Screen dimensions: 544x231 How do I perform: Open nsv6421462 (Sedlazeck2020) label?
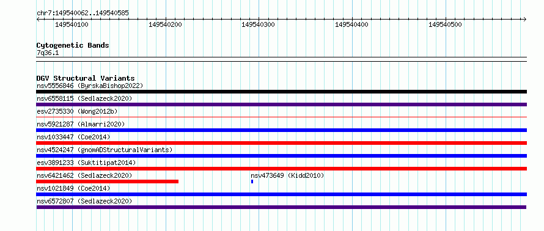(84, 175)
